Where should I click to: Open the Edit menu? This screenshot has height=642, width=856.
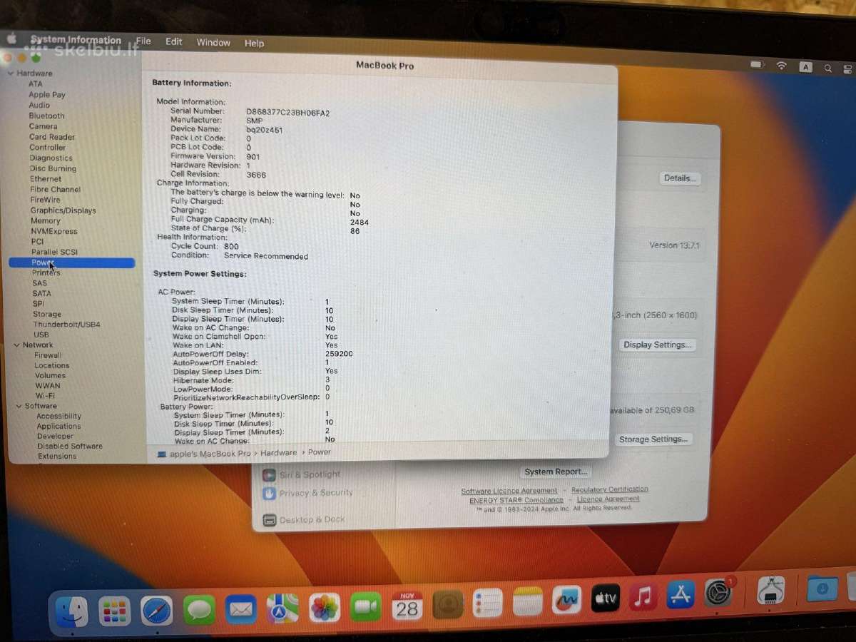(174, 42)
